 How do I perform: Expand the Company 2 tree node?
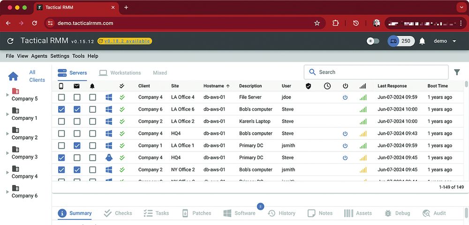[x=8, y=134]
